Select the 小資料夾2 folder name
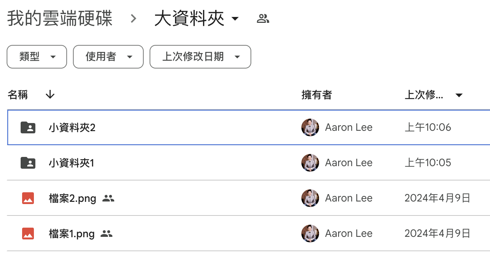 pos(72,127)
